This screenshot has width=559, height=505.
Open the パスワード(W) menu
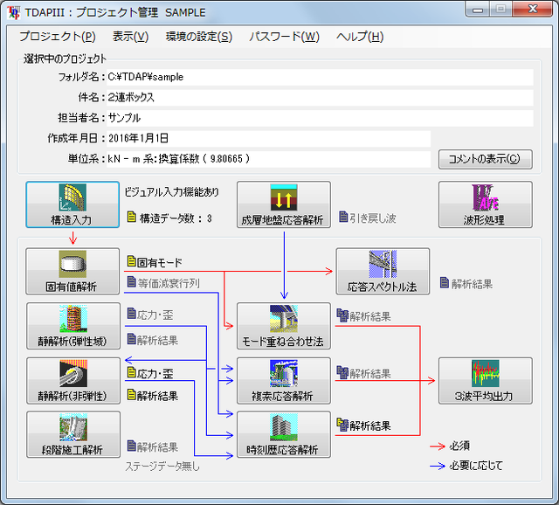(284, 37)
